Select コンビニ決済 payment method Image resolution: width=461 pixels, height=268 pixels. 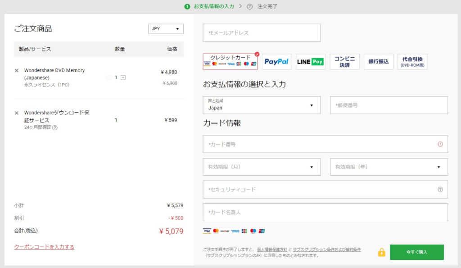[344, 62]
